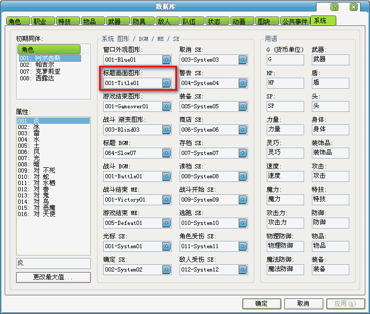370x314 pixels.
Task: Select attribute 009: 对 不死
Action: tap(53, 170)
